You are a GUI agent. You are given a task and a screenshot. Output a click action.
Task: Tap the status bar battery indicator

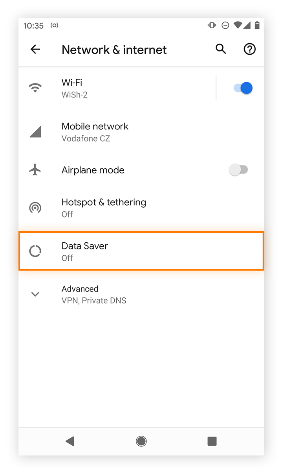click(257, 25)
